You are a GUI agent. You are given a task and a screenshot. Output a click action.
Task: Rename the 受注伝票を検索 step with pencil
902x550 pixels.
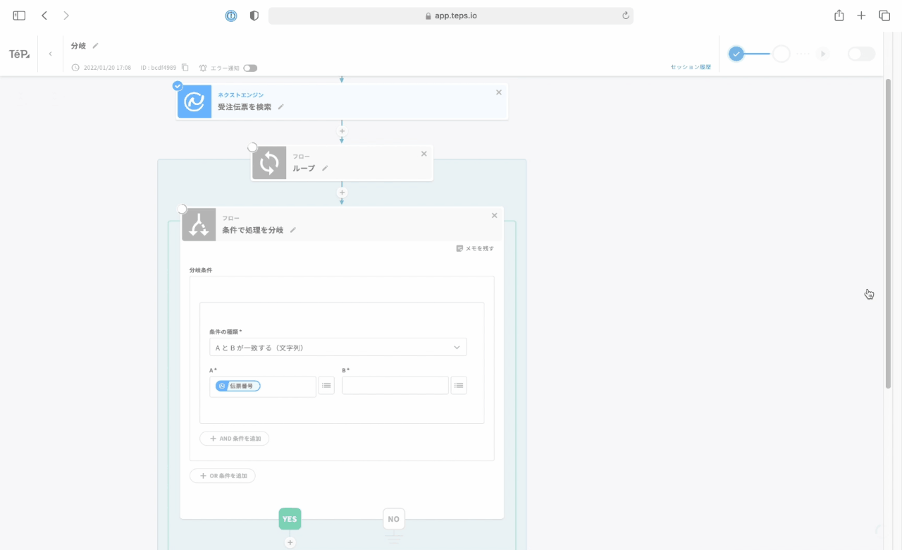coord(280,107)
